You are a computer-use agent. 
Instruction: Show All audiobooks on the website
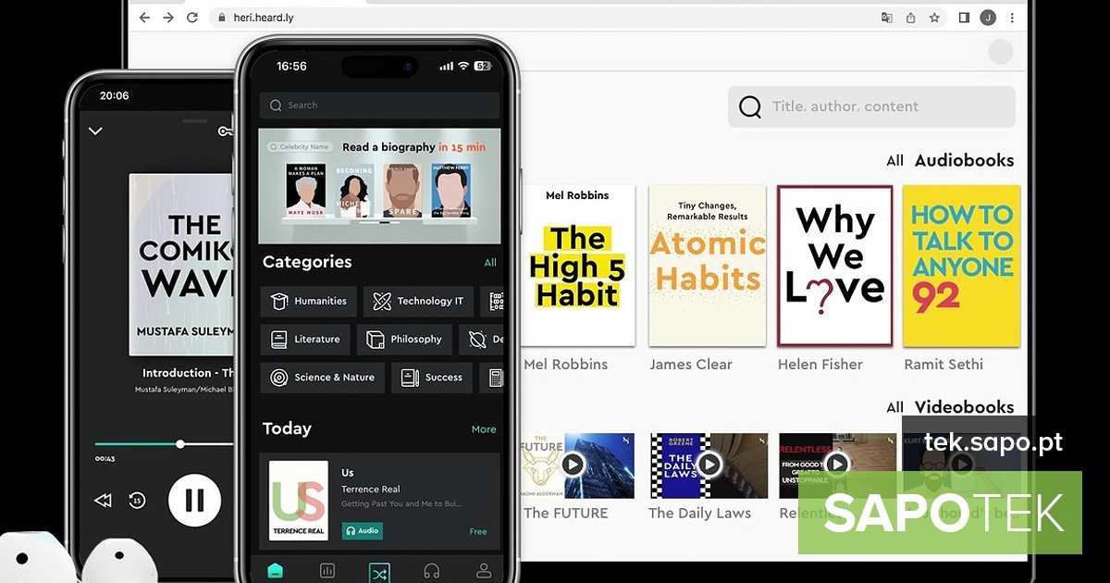coord(894,161)
